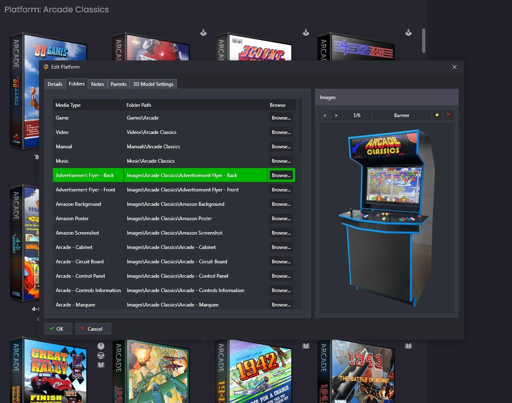Click main library vertical scrollbar
The image size is (512, 403).
423,41
